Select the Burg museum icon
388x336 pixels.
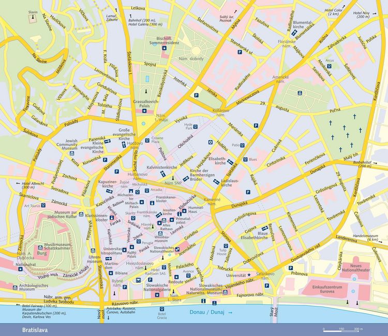coord(40,248)
